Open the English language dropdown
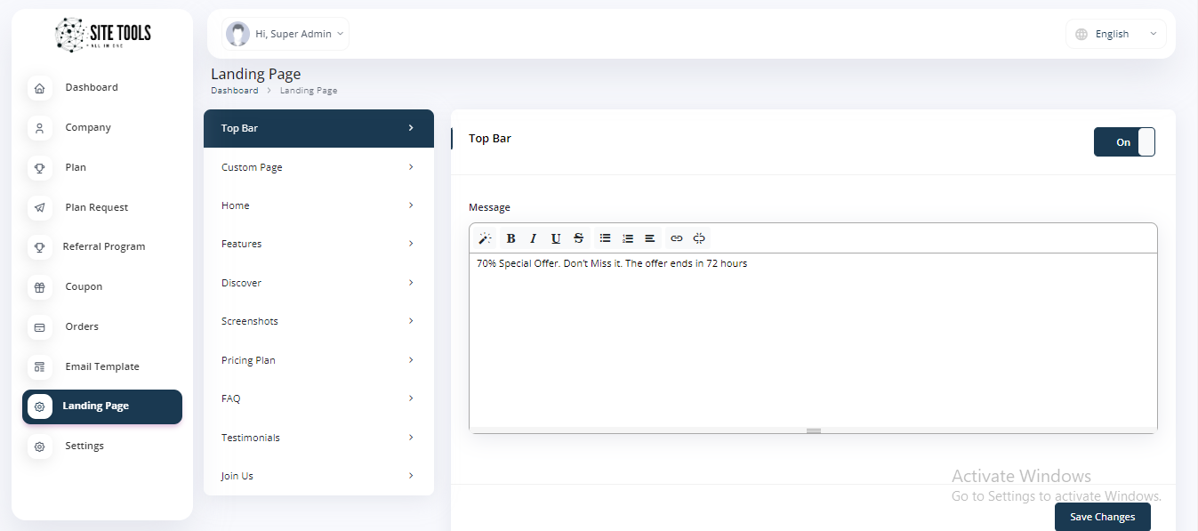The image size is (1198, 531). coord(1116,34)
